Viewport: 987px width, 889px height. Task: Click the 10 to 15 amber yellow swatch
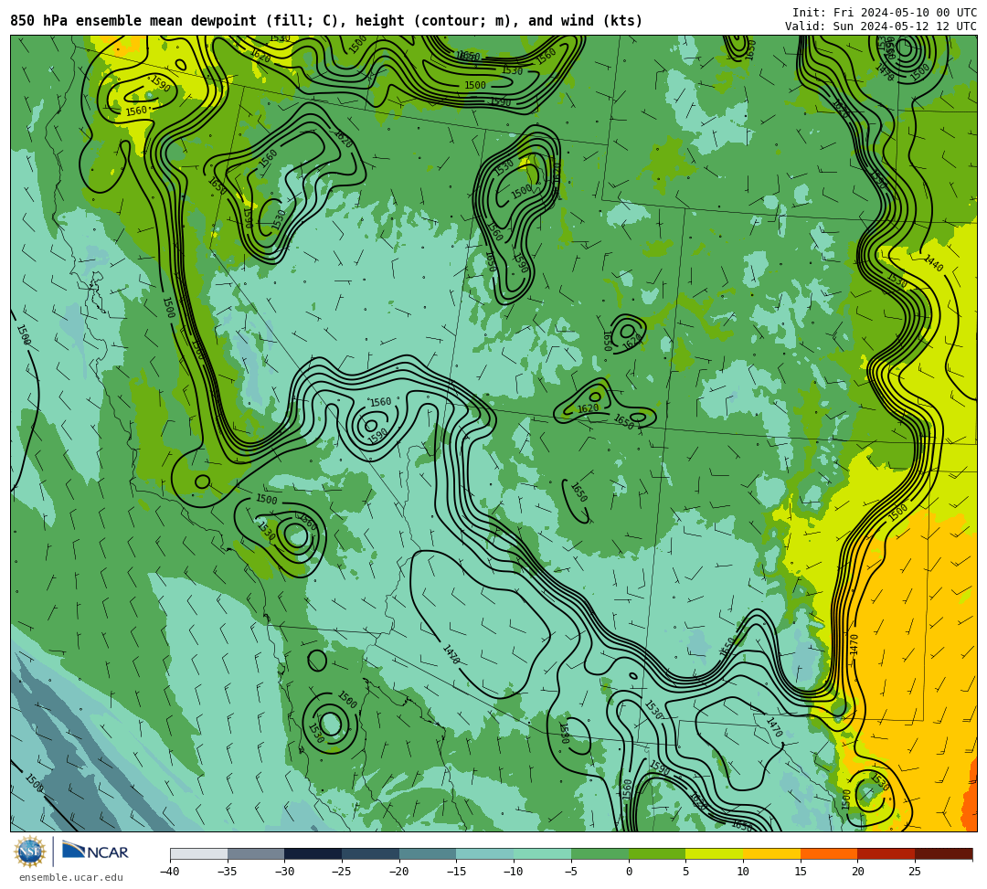(x=771, y=853)
